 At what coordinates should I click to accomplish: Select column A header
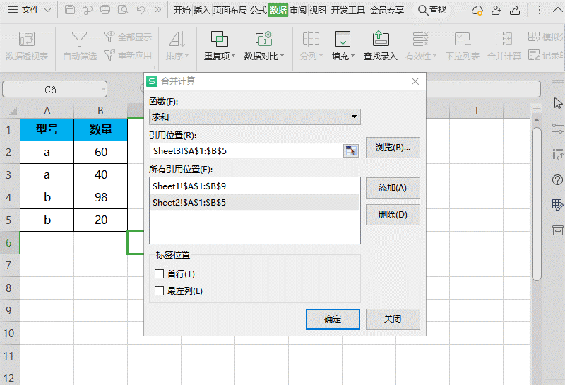47,111
